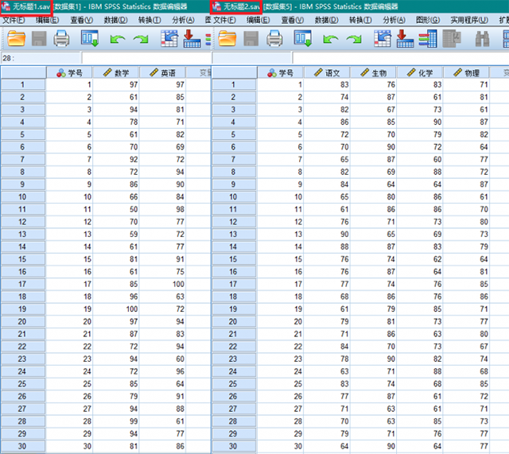The image size is (509, 454).
Task: Open 转换(T) menu in 无标题1.sav window
Action: click(150, 20)
